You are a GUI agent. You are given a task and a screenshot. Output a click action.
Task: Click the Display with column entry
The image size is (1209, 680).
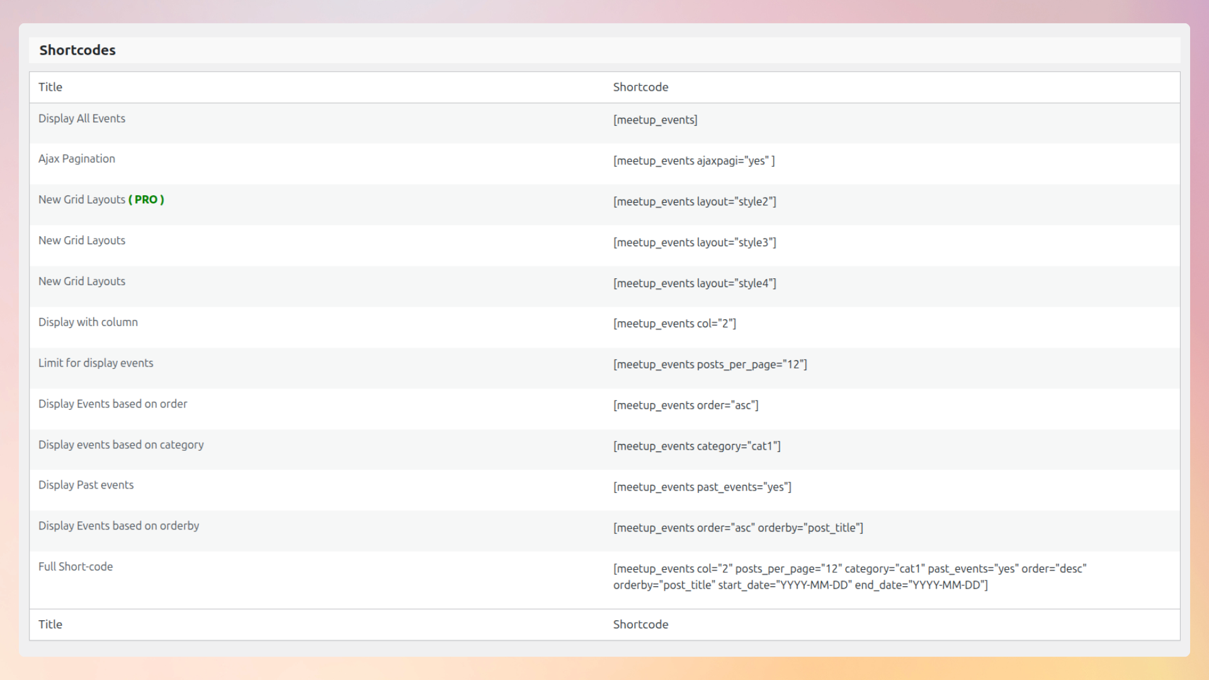pos(88,322)
